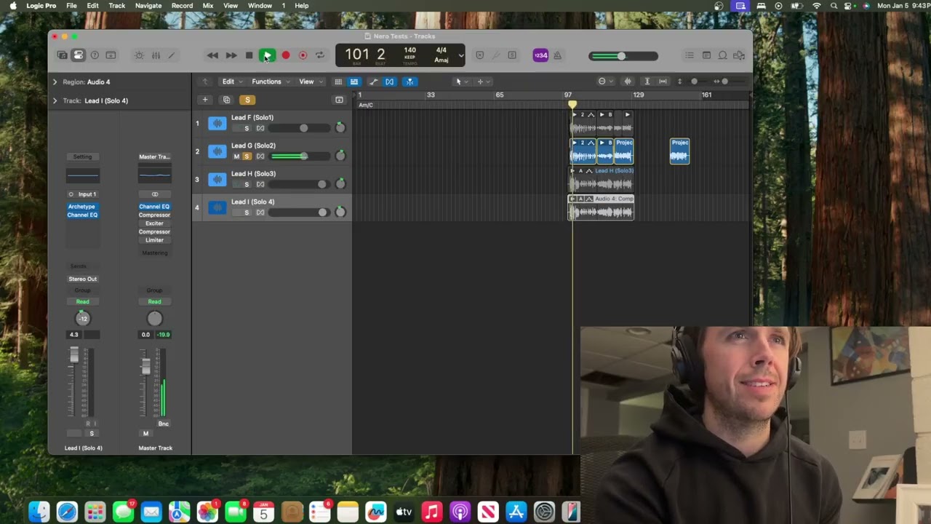Image resolution: width=931 pixels, height=524 pixels.
Task: Open the Limiter plug-in on Master Track
Action: coord(154,240)
